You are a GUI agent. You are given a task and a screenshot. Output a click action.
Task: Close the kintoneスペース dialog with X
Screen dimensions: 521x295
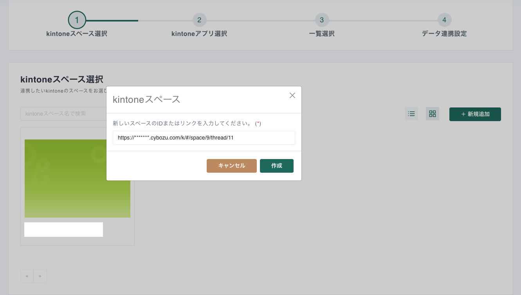tap(292, 95)
